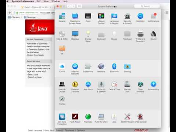Close the browser tab with X

click(x=51, y=7)
